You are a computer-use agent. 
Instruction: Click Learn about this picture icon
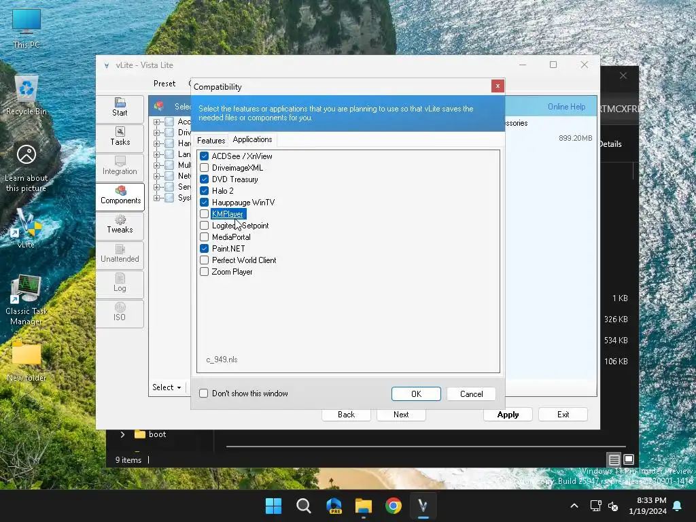(x=27, y=168)
